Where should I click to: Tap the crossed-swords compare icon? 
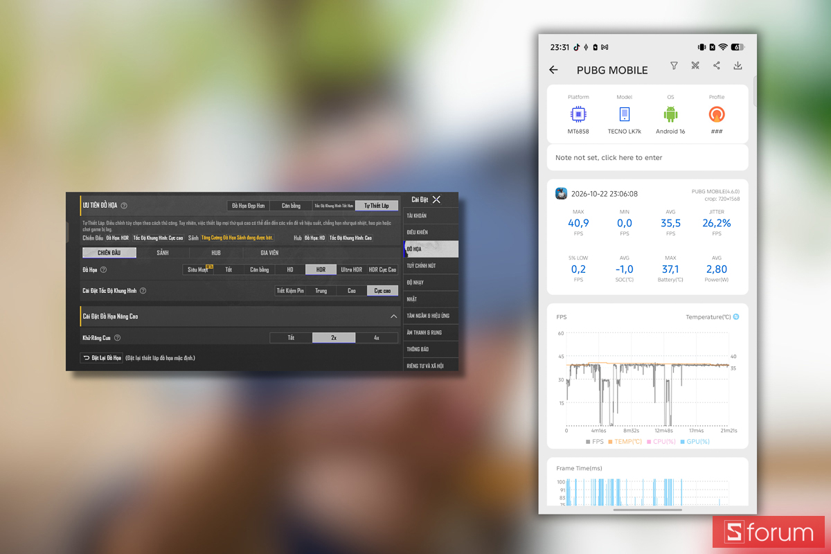695,66
